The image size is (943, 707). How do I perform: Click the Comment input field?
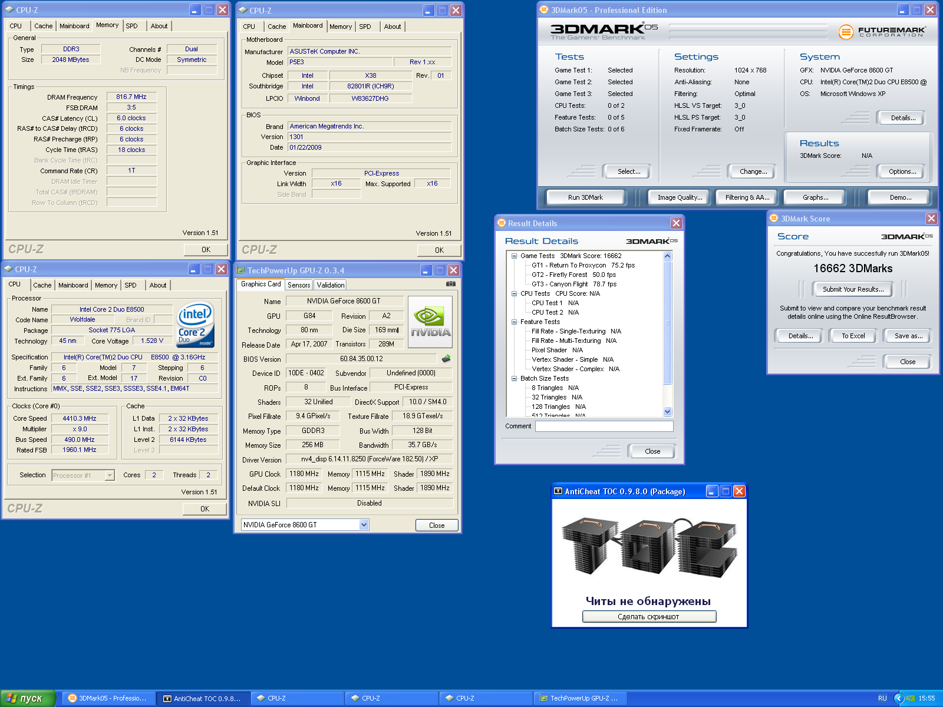[604, 426]
